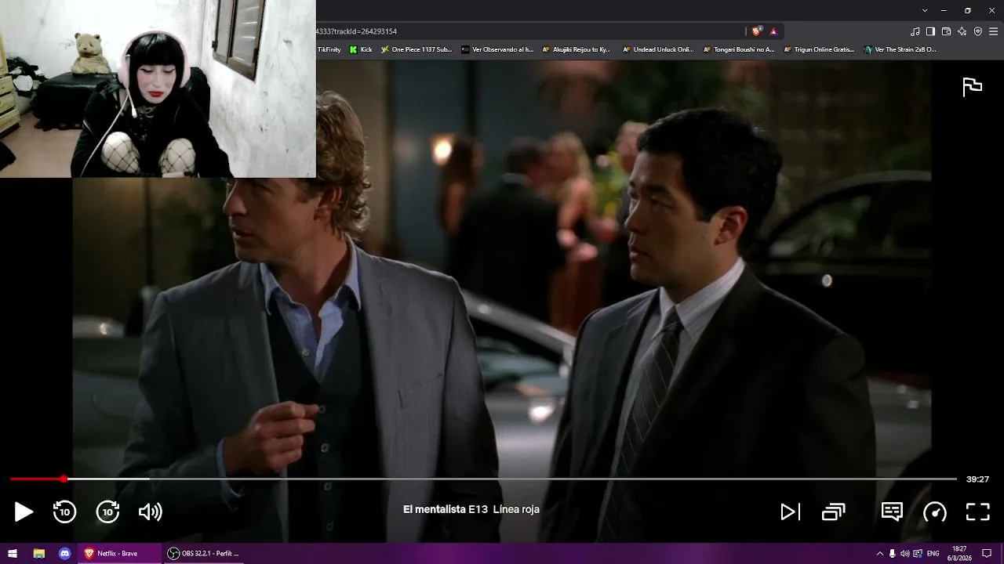Open the 'Trigun Online Gratis...' bookmark
Viewport: 1004px width, 564px height.
tap(819, 49)
